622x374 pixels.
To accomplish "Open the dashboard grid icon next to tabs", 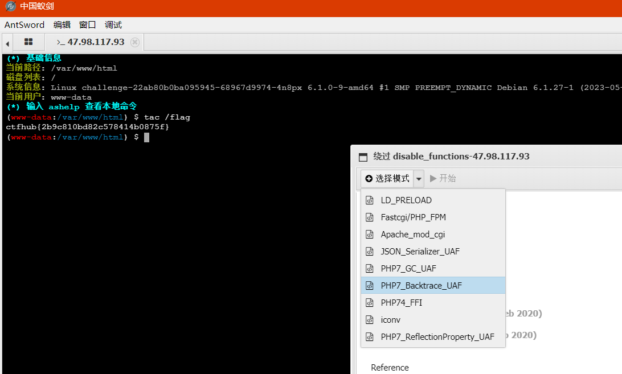I will pyautogui.click(x=28, y=42).
